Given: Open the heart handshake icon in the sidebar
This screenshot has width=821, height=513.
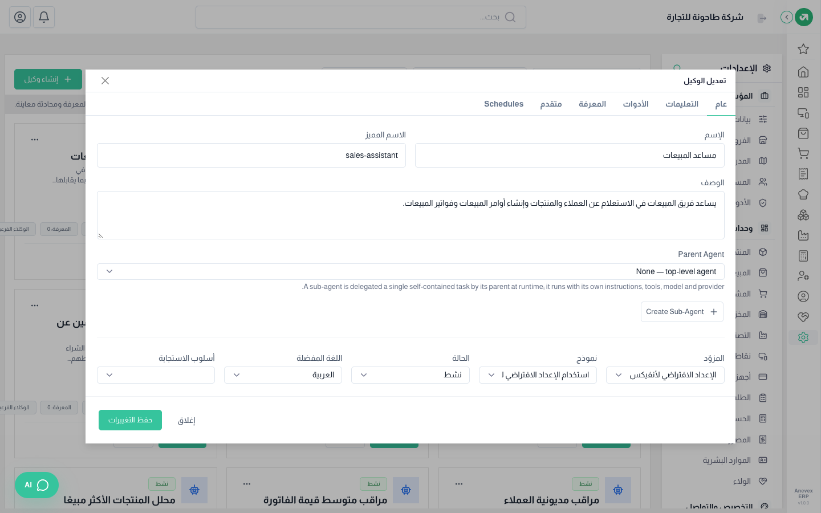Looking at the screenshot, I should click(x=803, y=317).
